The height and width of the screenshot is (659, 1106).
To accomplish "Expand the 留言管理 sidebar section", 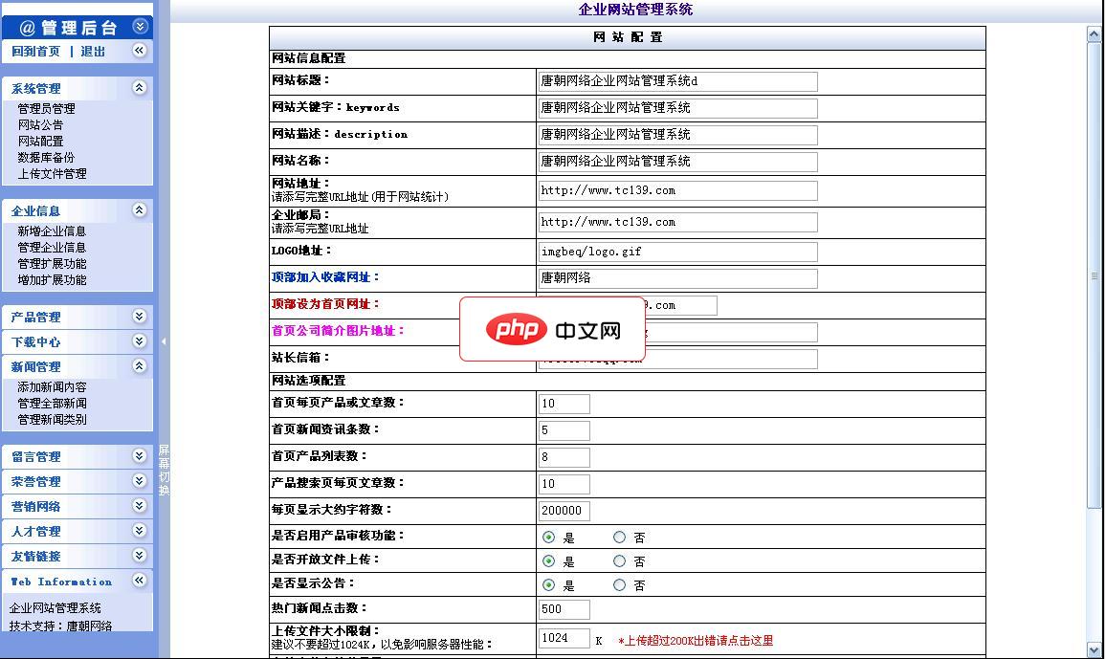I will coord(140,456).
